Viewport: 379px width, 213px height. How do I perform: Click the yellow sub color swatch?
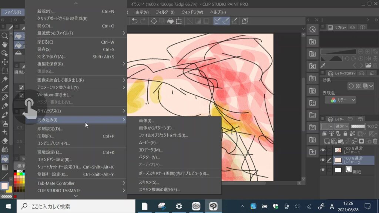[10, 190]
